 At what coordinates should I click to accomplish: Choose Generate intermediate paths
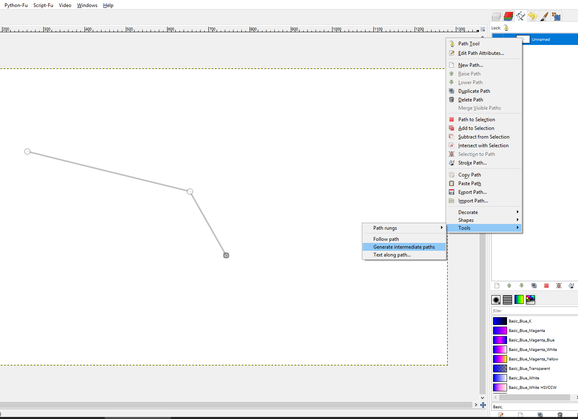pos(404,247)
